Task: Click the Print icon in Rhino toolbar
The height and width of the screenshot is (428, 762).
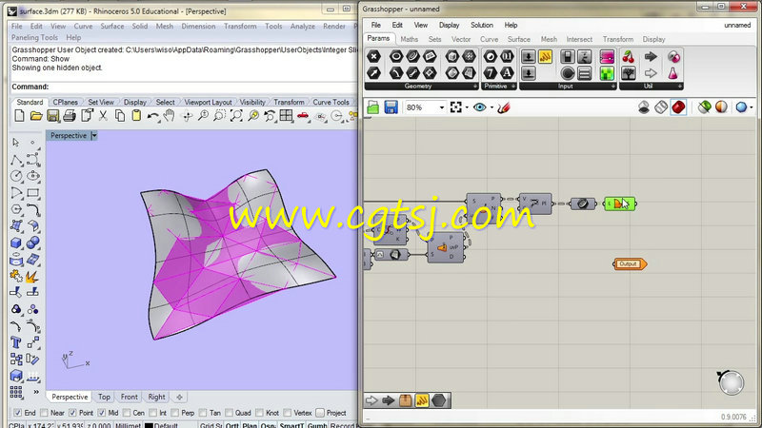Action: point(70,115)
